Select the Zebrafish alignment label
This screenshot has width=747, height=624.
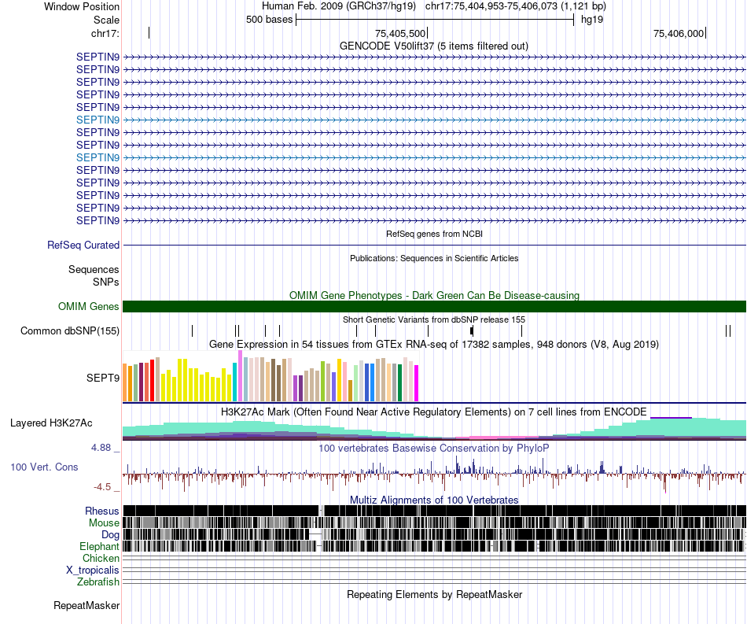click(98, 582)
